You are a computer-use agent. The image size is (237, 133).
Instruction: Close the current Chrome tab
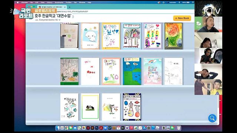point(65,7)
